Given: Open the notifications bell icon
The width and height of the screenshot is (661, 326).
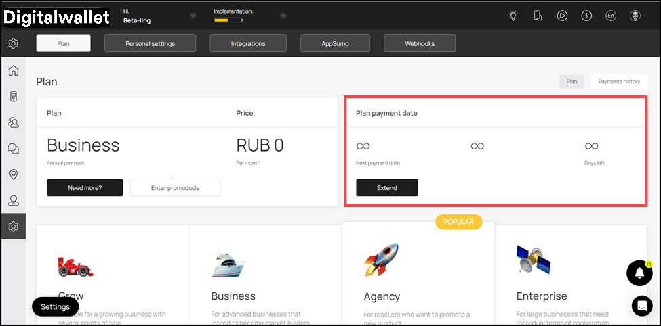Looking at the screenshot, I should point(639,273).
